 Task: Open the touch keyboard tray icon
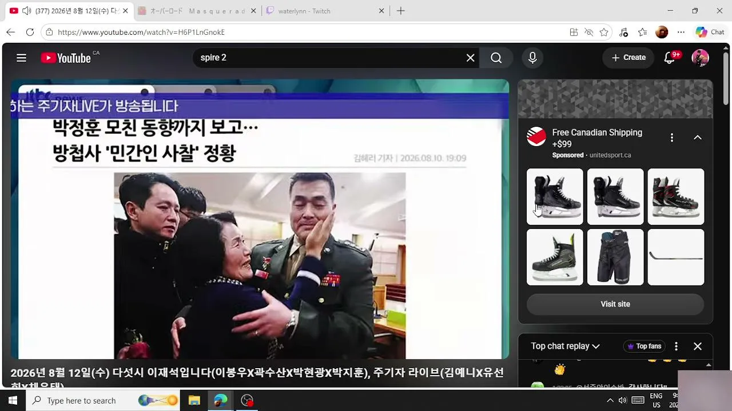pyautogui.click(x=638, y=400)
